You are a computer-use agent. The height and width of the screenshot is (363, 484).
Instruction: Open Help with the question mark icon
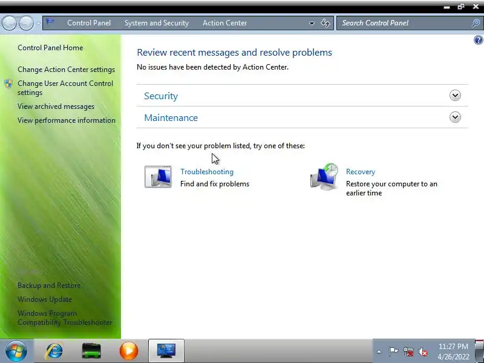[479, 40]
